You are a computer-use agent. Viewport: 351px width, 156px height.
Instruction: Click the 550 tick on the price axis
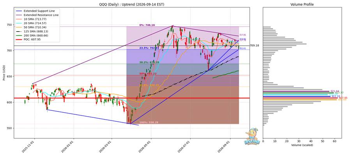(x=10, y=128)
